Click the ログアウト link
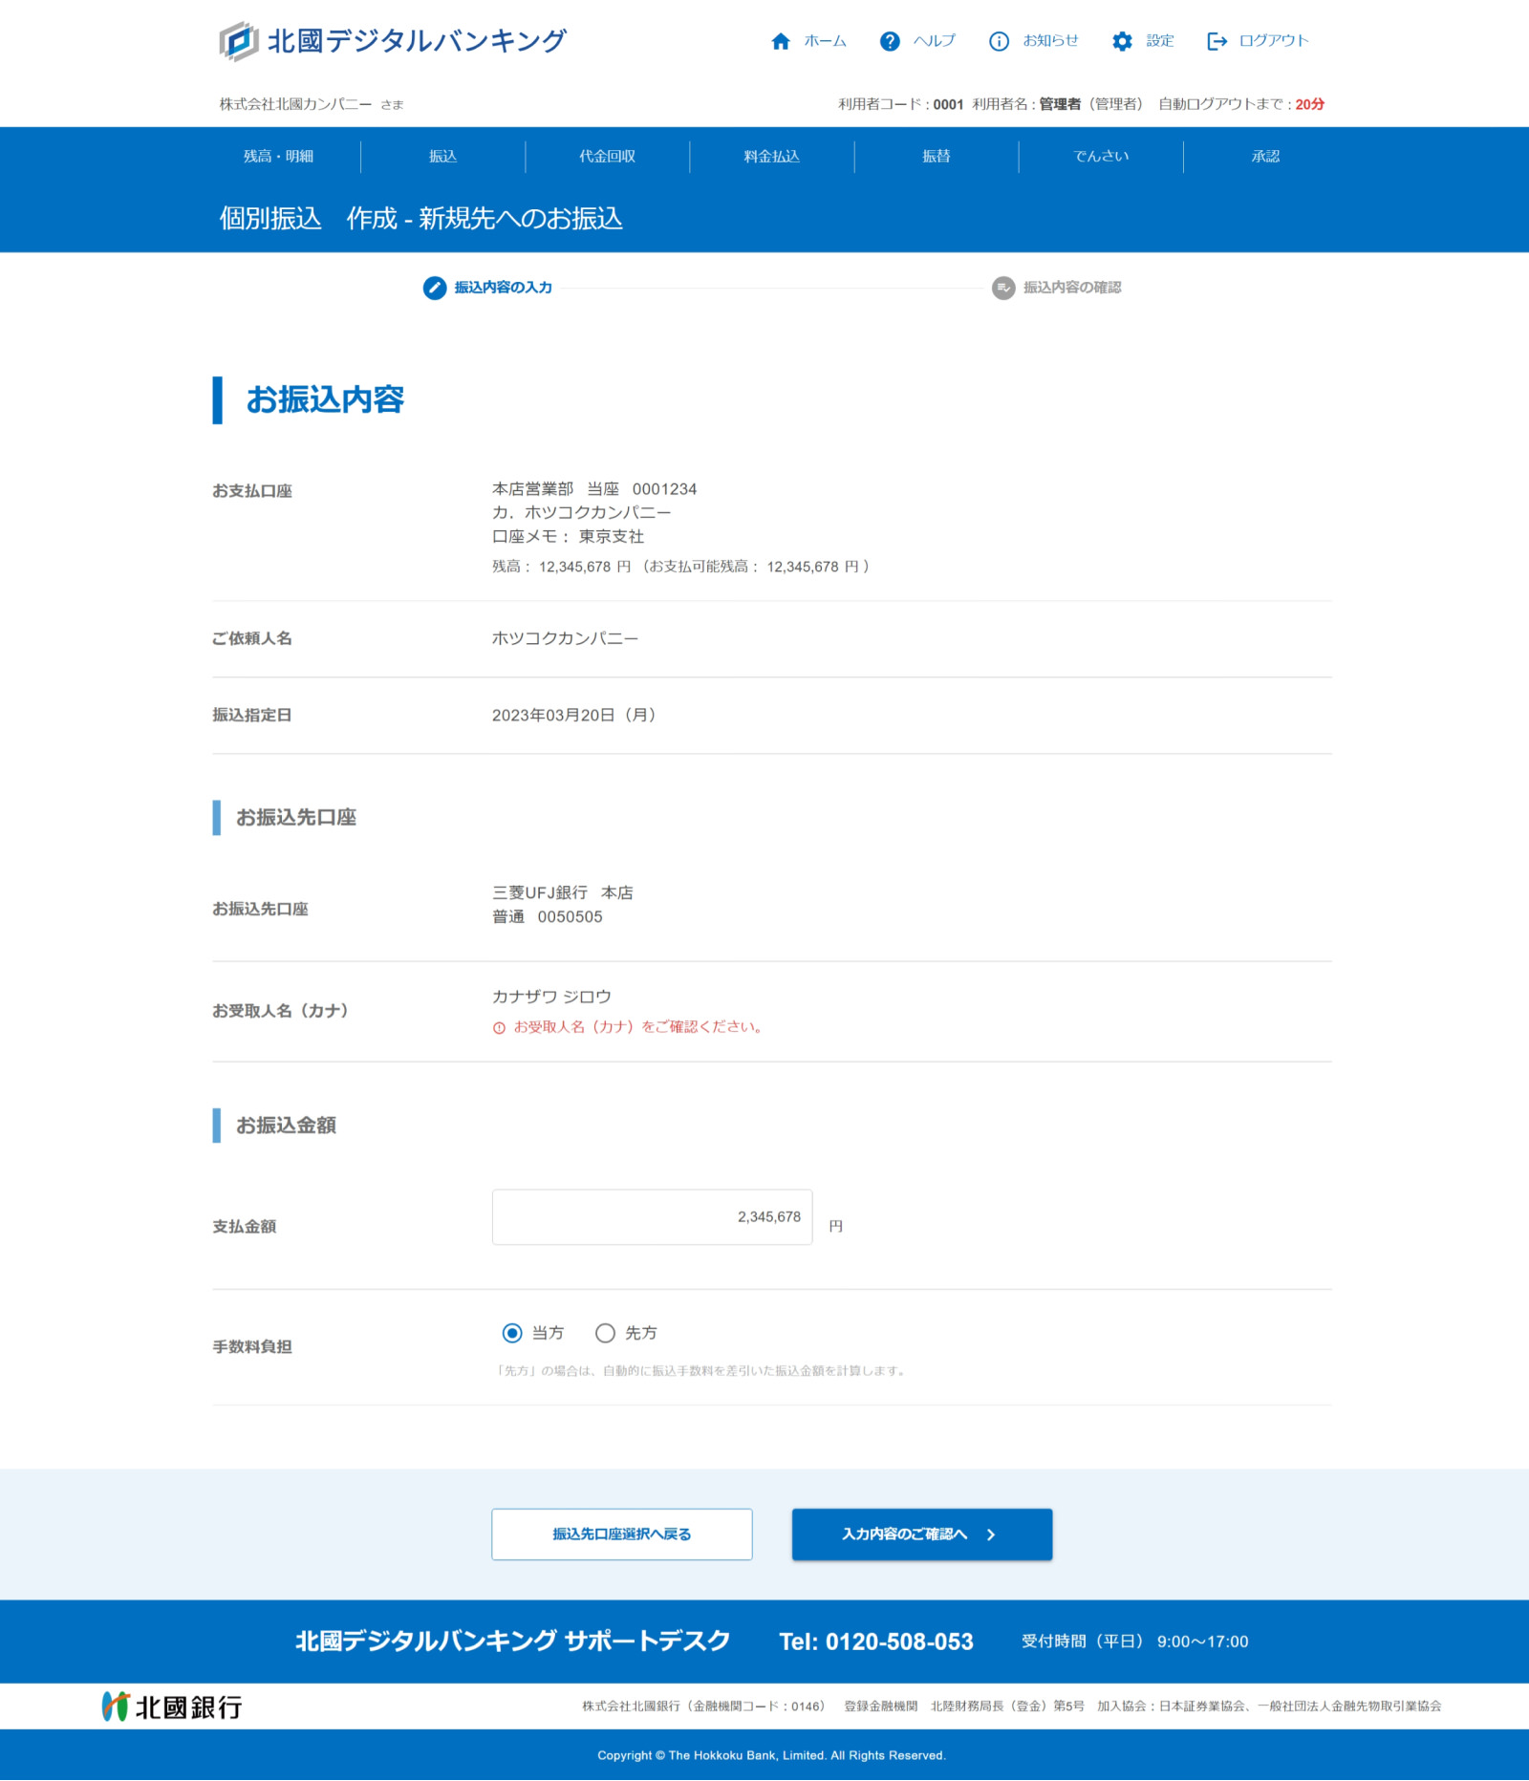 coord(1274,41)
